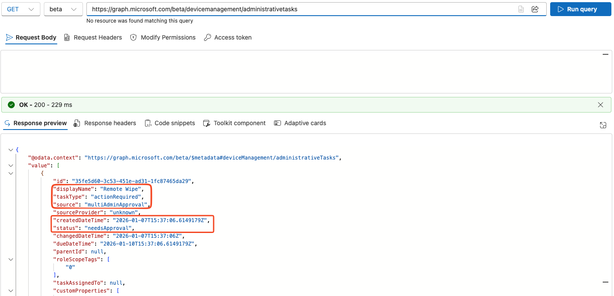Viewport: 614px width, 296px height.
Task: Click the Adaptive cards icon
Action: point(277,123)
